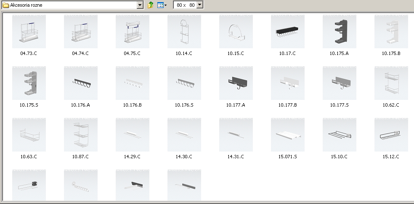
Task: Click the 10.175.A file name label
Action: 339,53
